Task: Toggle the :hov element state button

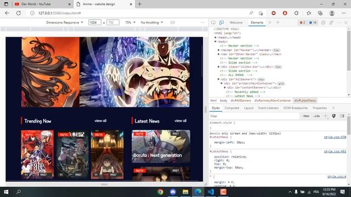Action: pyautogui.click(x=306, y=116)
